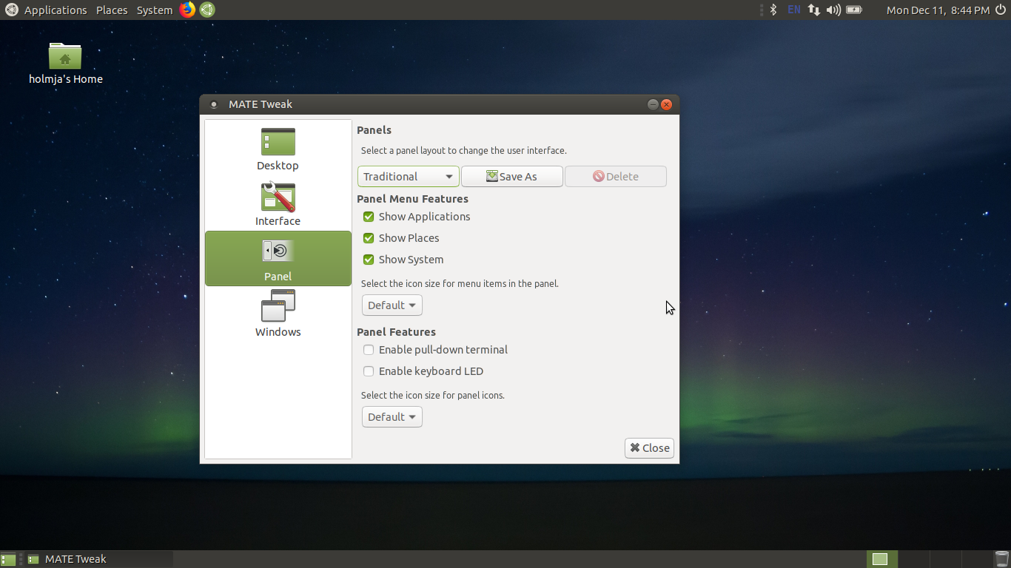This screenshot has height=568, width=1011.
Task: Click the Close button in MATE Tweak
Action: [x=649, y=448]
